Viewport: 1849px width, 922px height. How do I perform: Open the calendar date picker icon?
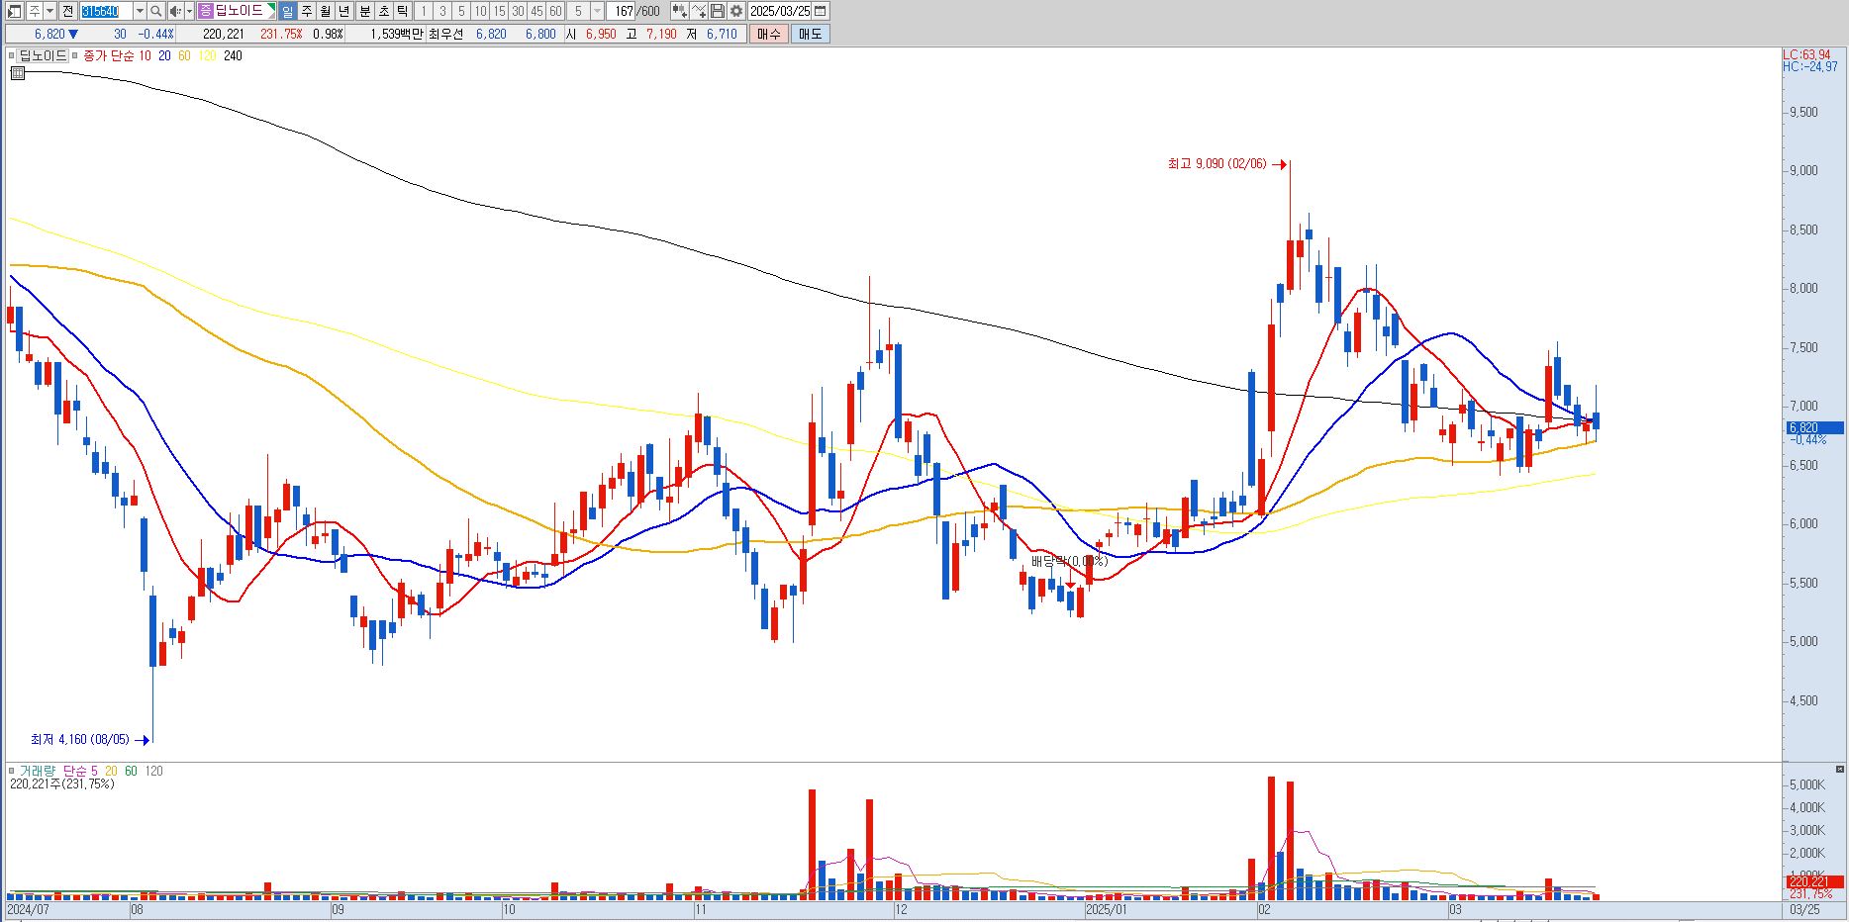(820, 11)
